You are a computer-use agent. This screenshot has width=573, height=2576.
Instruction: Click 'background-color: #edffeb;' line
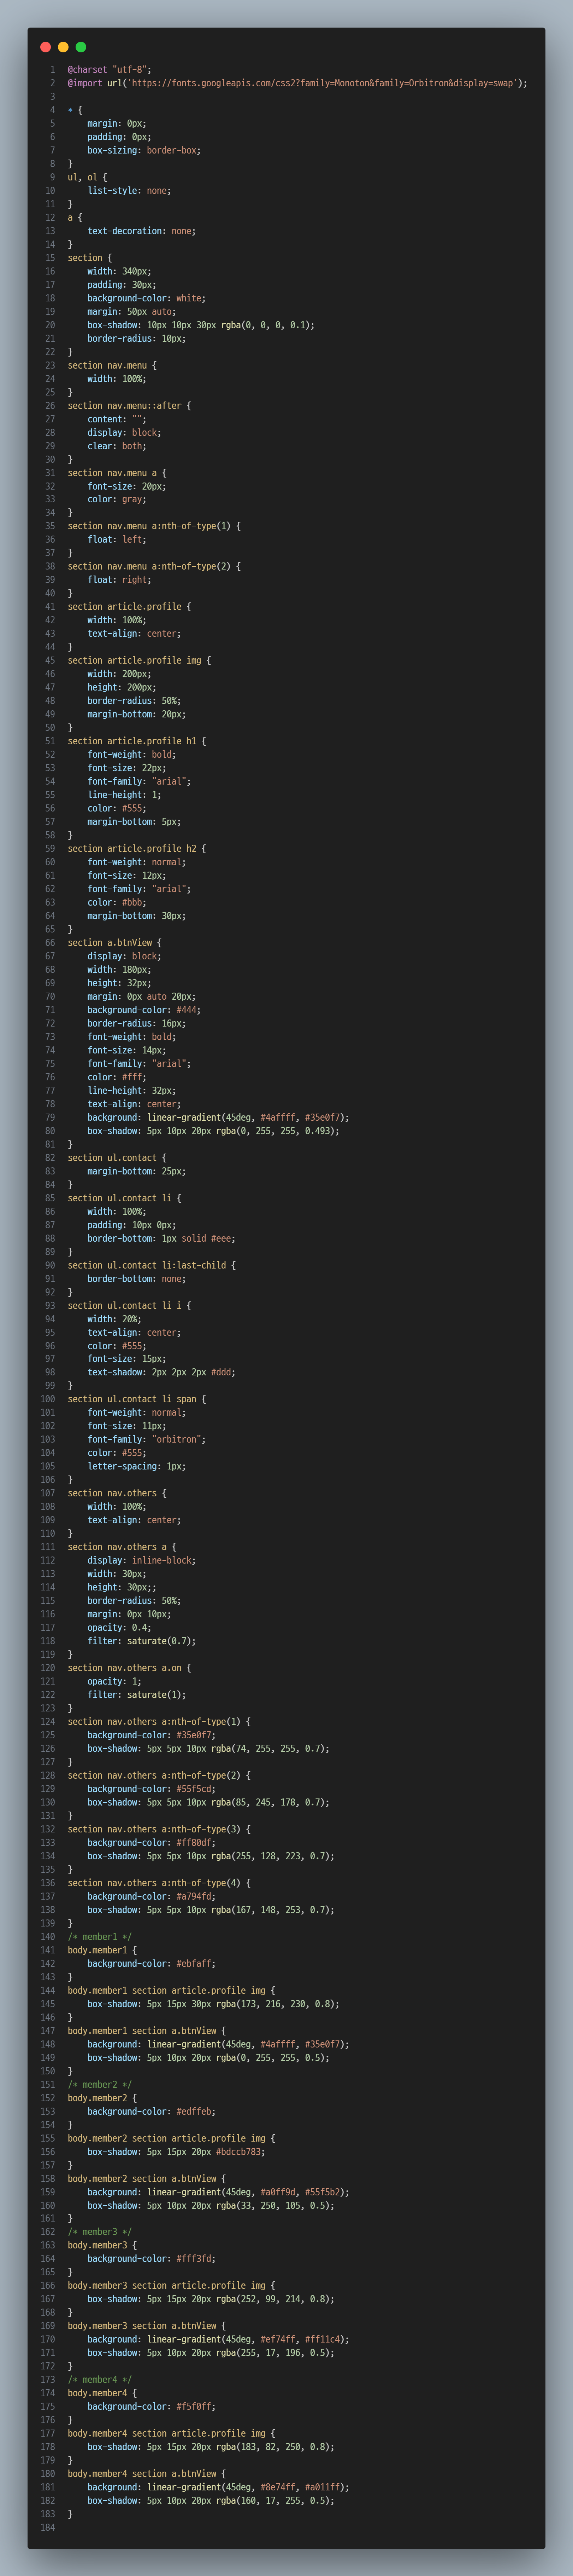click(152, 2112)
